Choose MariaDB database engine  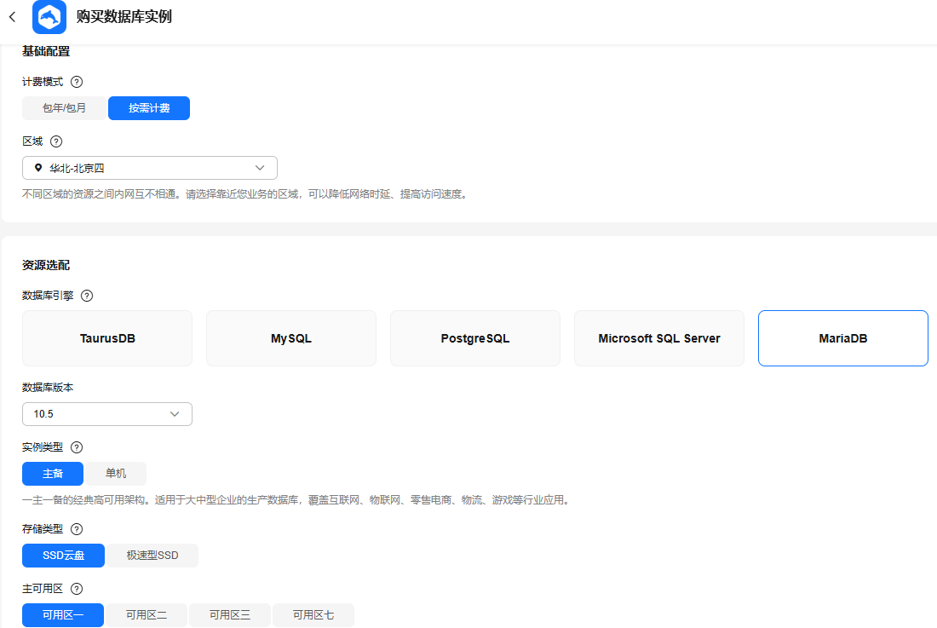pos(843,338)
